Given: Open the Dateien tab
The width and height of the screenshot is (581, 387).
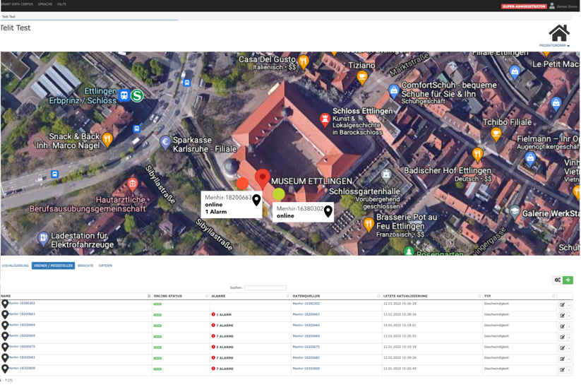Looking at the screenshot, I should coord(105,266).
